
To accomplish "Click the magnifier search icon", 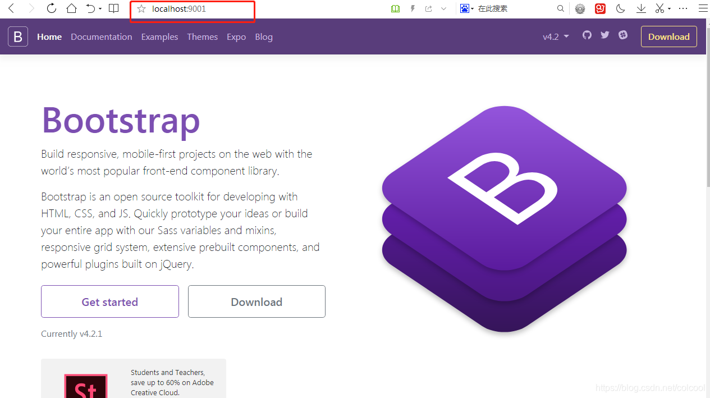I will pos(560,9).
